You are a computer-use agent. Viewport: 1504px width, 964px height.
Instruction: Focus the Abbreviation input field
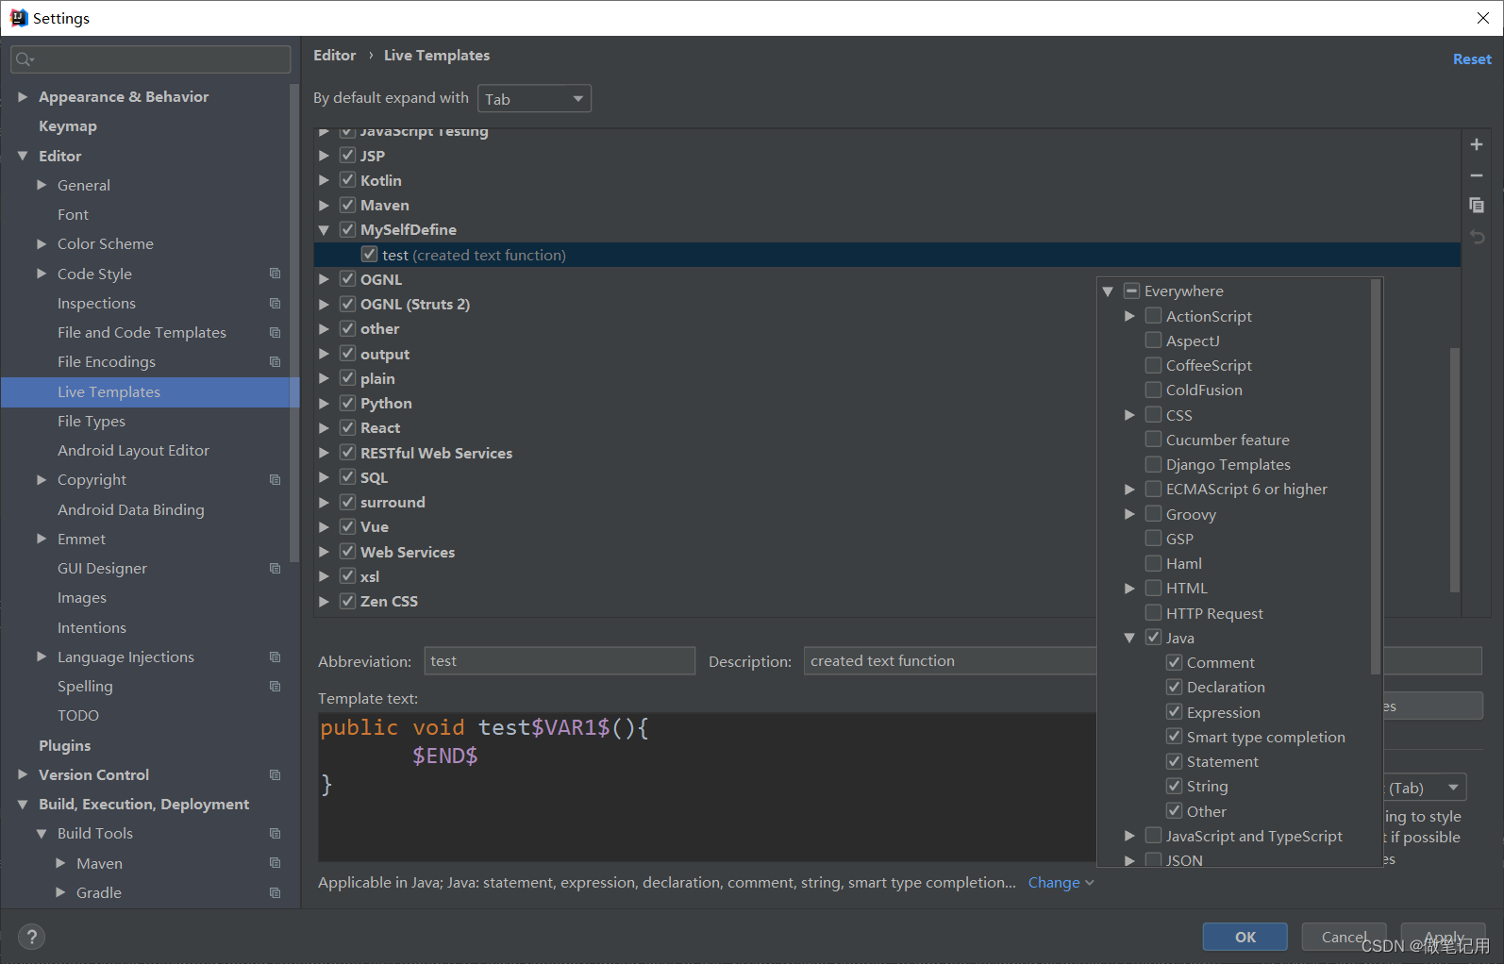click(560, 660)
